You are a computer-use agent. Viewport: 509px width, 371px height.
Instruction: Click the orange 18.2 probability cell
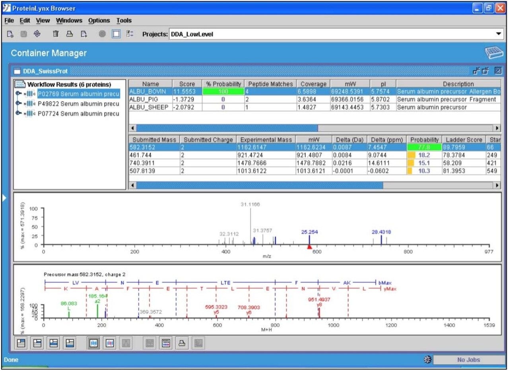[424, 155]
